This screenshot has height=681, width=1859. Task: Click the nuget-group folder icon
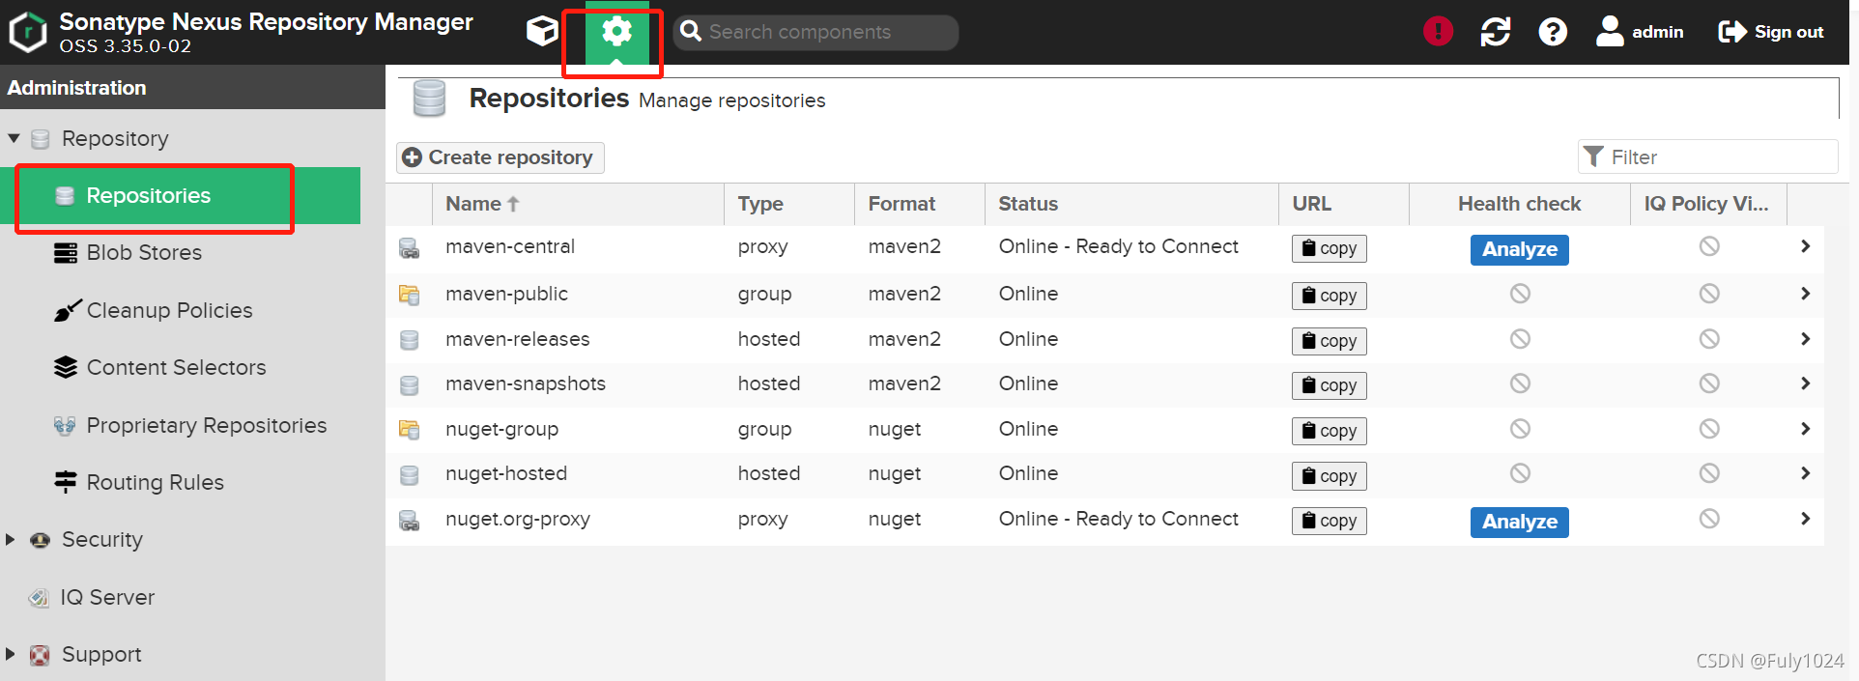click(x=410, y=430)
